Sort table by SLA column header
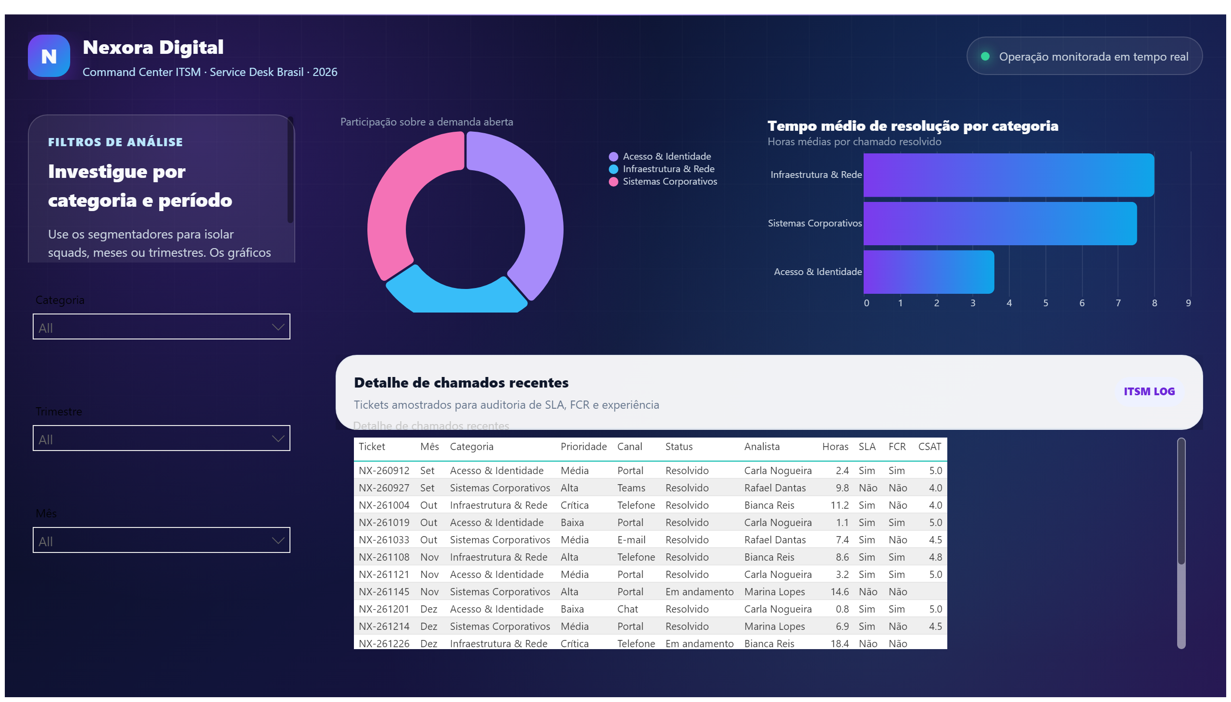This screenshot has height=702, width=1231. [x=867, y=447]
